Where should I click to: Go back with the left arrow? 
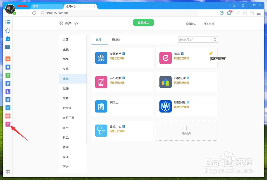pyautogui.click(x=21, y=13)
